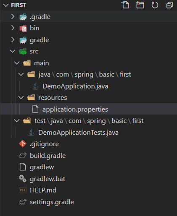Image resolution: width=177 pixels, height=216 pixels.
Task: Collapse the resources folder chevron
Action: (21, 97)
